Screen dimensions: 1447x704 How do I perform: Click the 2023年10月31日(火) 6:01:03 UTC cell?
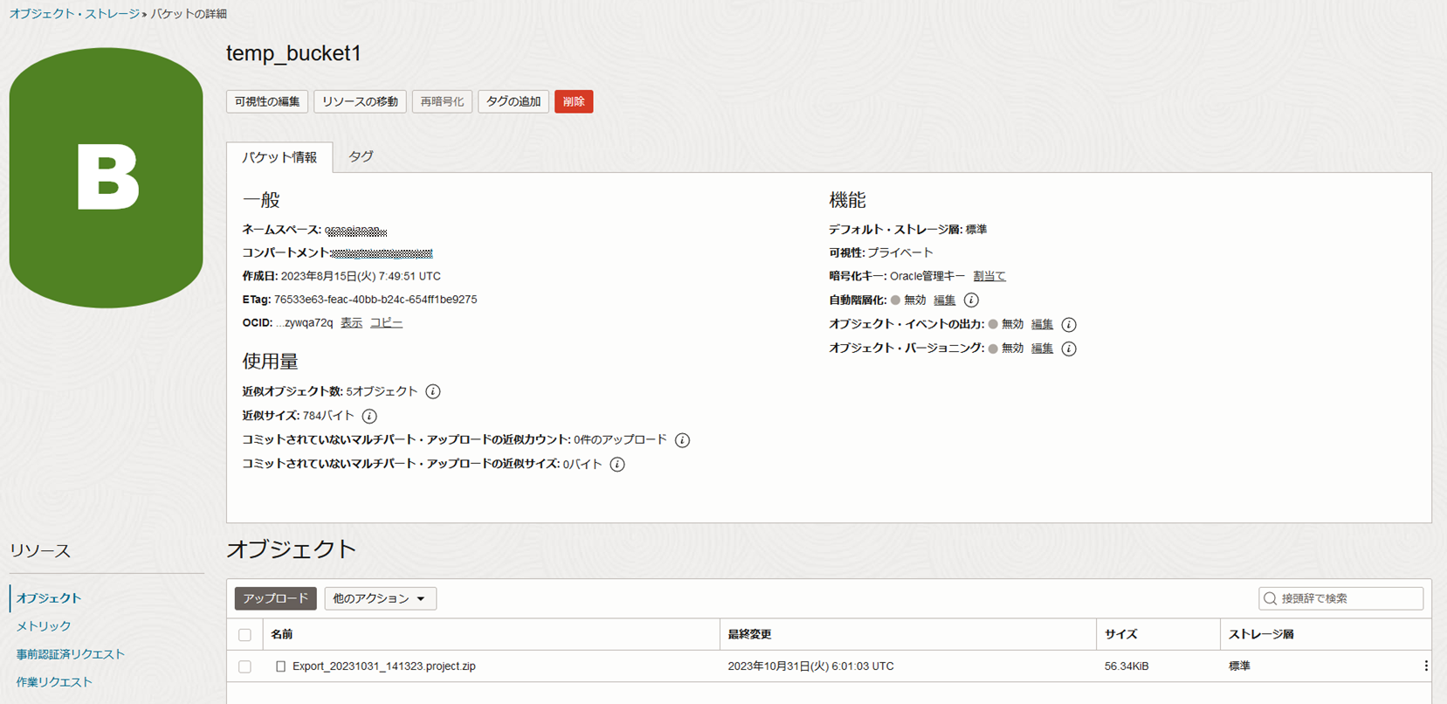click(x=810, y=666)
